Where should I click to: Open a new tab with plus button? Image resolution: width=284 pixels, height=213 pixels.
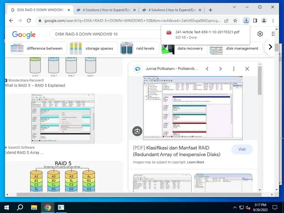tap(210, 10)
